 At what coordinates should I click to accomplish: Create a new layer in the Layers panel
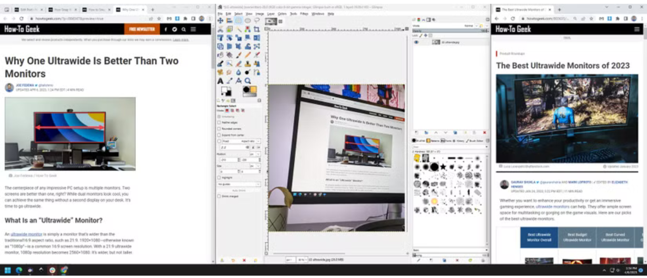[416, 133]
